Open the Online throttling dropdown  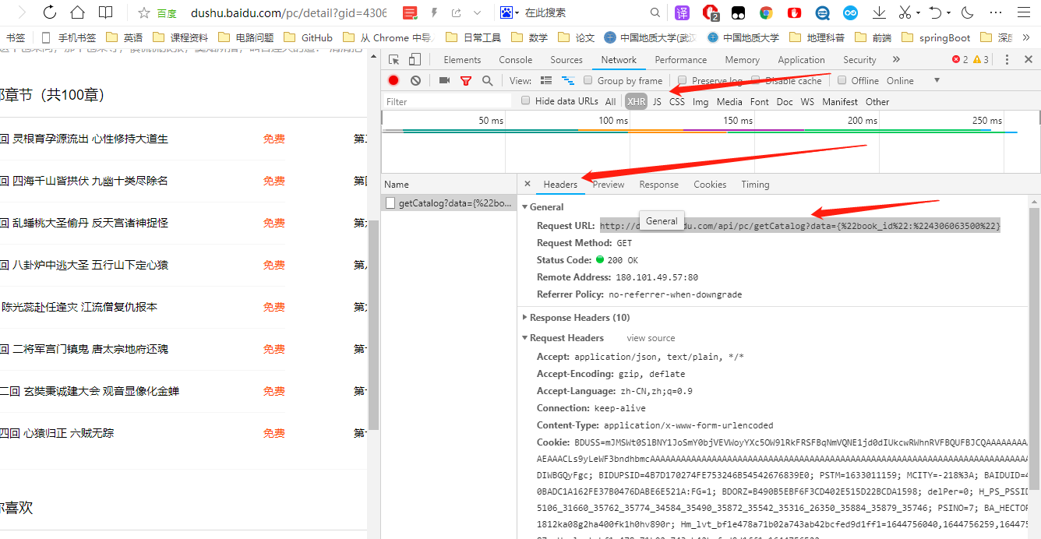click(x=912, y=80)
